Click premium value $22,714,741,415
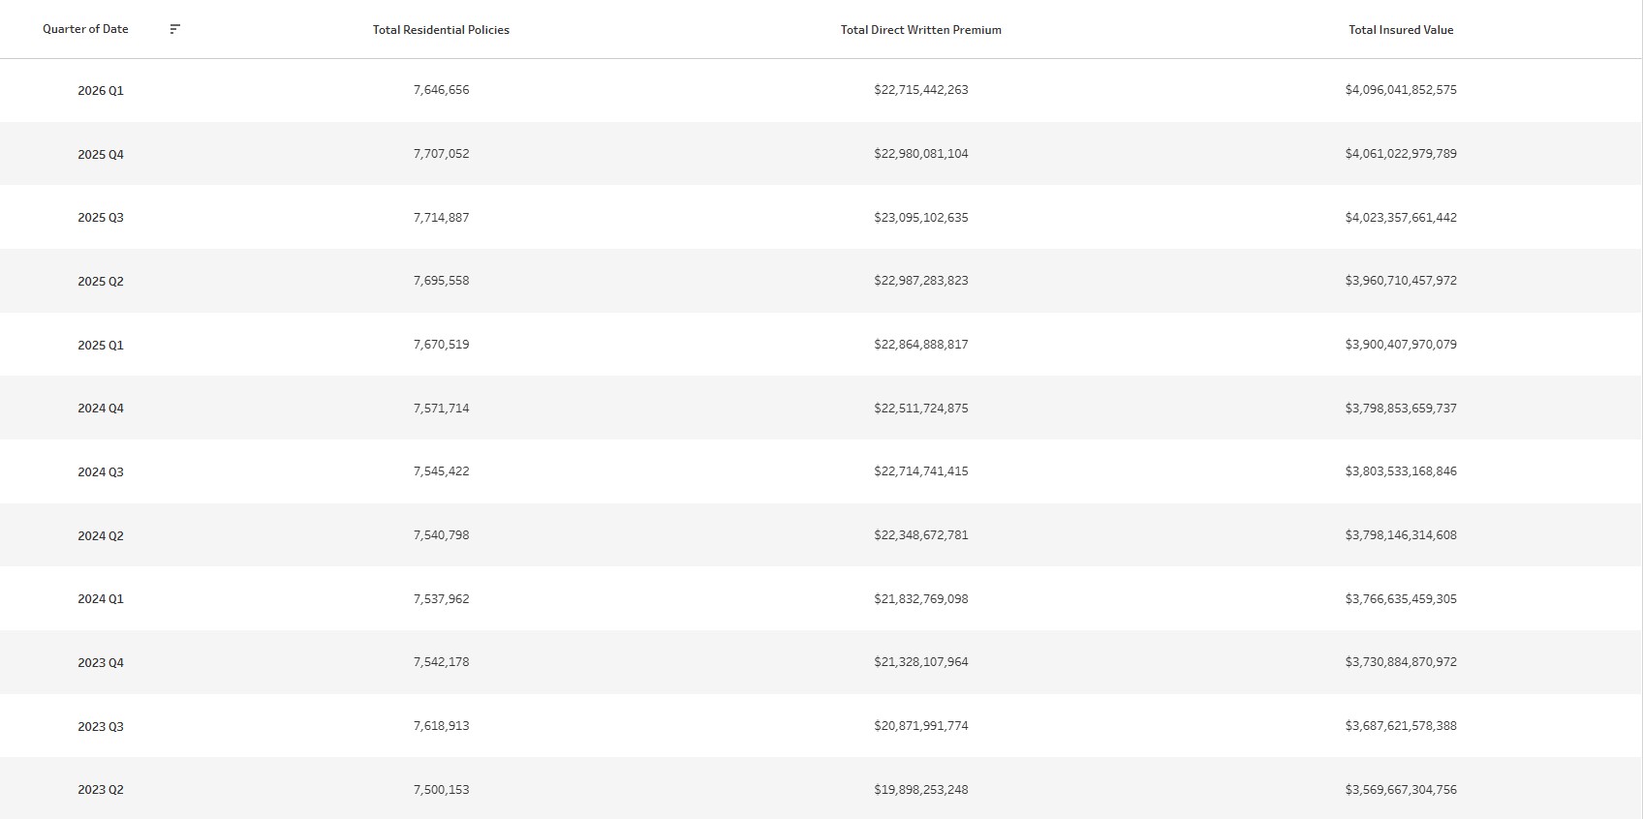The width and height of the screenshot is (1643, 819). tap(921, 471)
